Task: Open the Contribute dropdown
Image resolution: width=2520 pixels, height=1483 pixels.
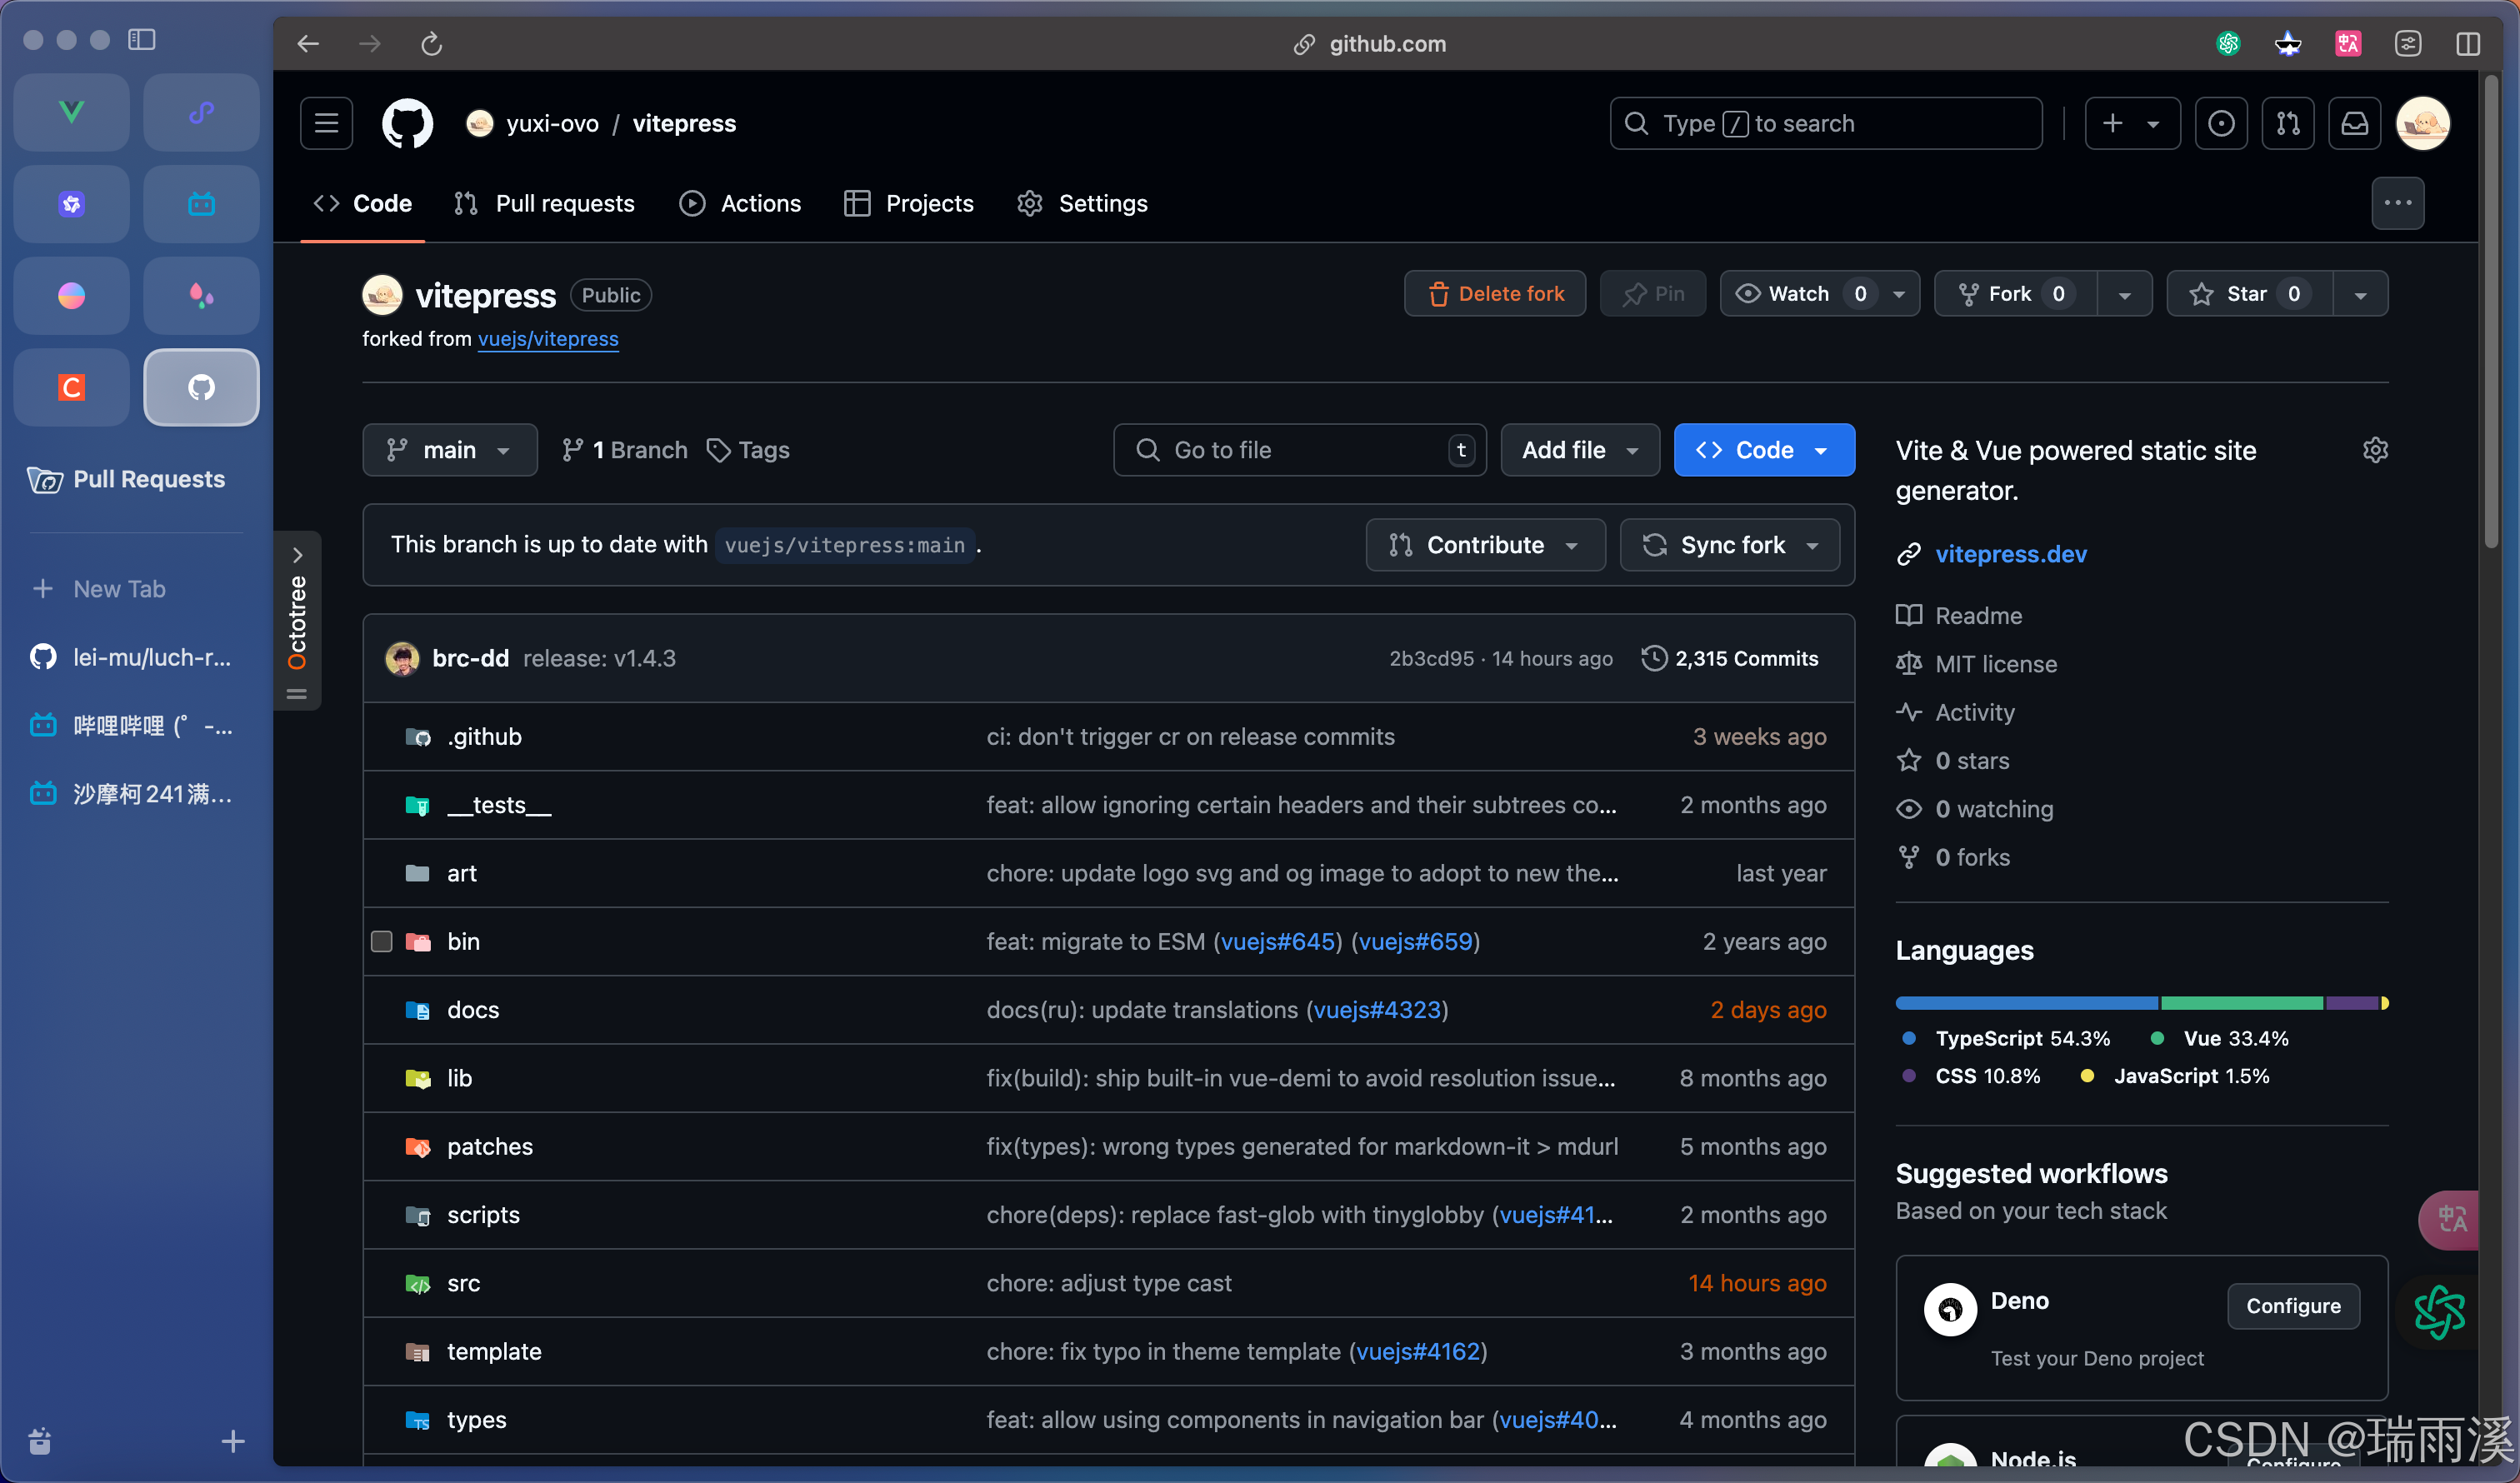Action: tap(1485, 545)
